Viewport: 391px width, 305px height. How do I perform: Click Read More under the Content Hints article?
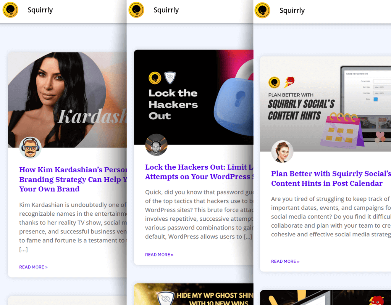(x=285, y=261)
